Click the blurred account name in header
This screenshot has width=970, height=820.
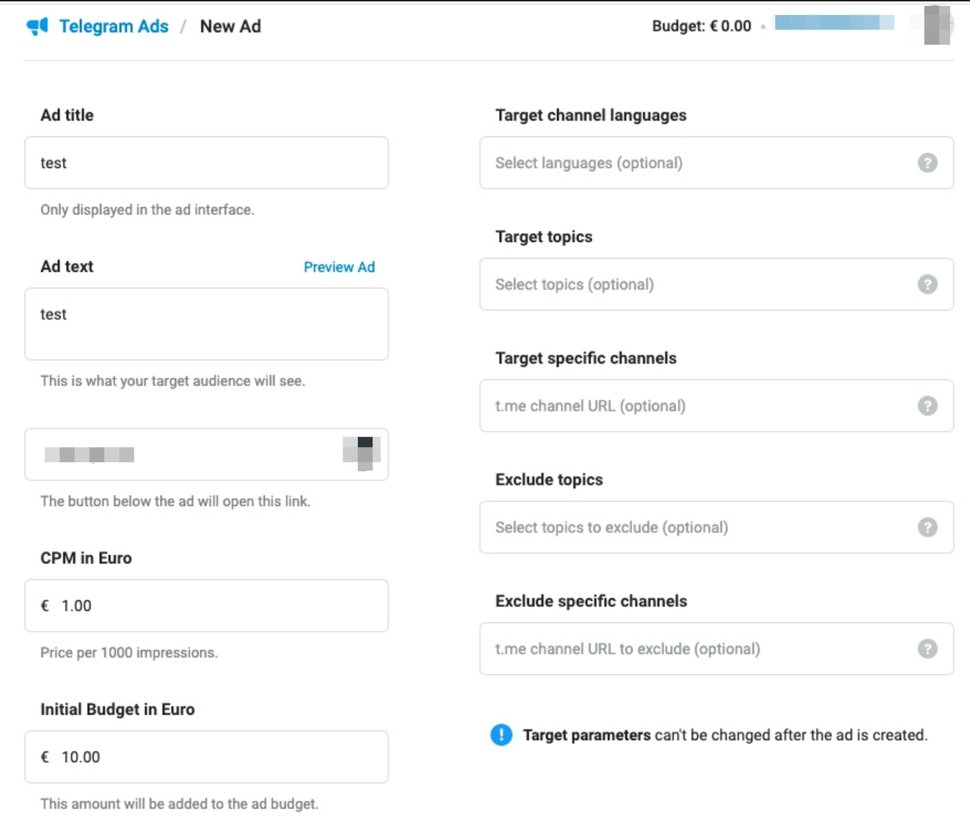(834, 23)
